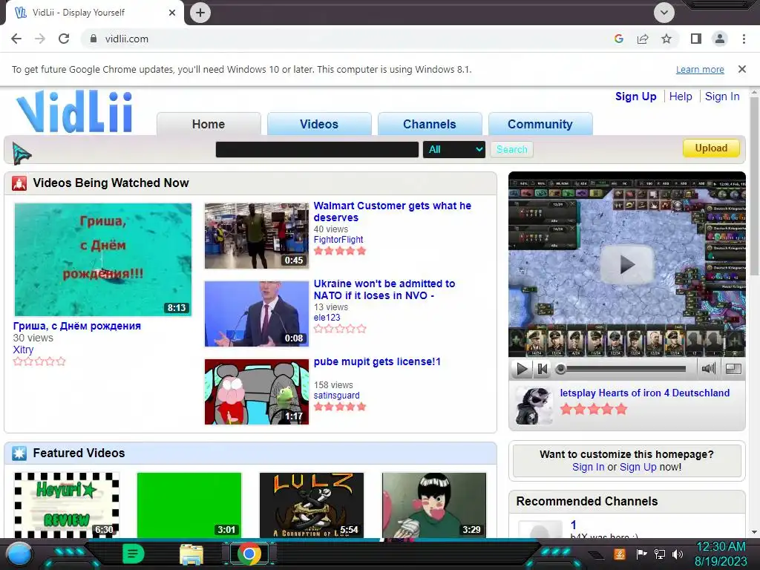Open the LULZ featured video thumbnail

point(312,505)
